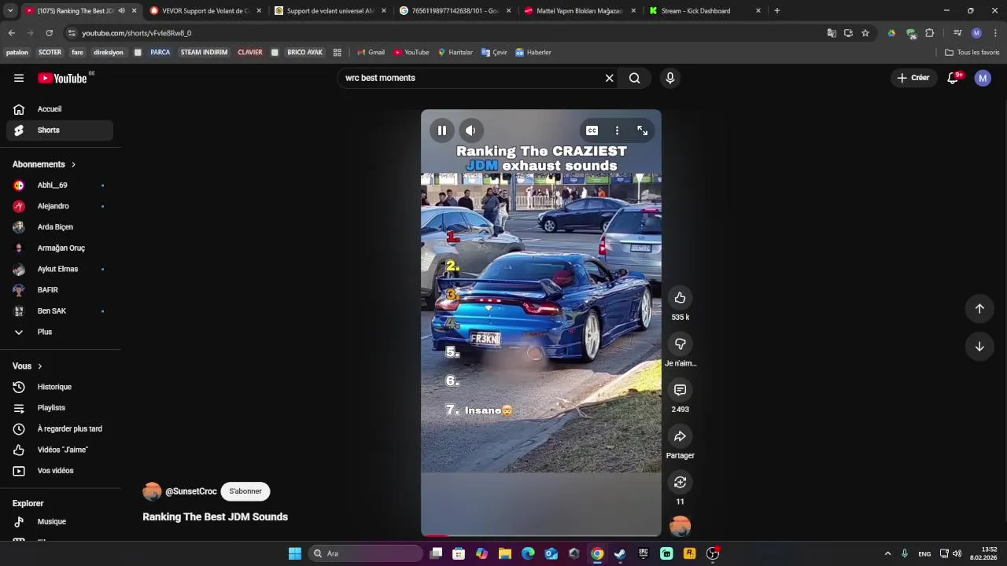The width and height of the screenshot is (1007, 566).
Task: Open the YouTube account avatar menu
Action: 983,78
